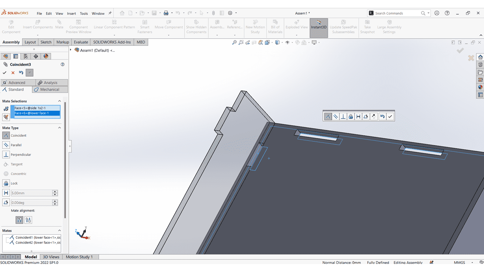Open the DisplayManager color ball tab
This screenshot has height=272, width=484.
click(46, 56)
